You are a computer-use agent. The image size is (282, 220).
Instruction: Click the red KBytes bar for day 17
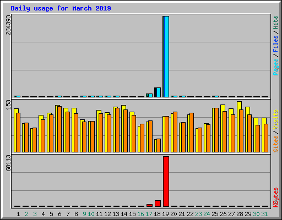point(149,205)
